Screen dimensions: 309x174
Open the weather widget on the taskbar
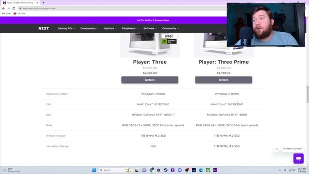(x=12, y=170)
